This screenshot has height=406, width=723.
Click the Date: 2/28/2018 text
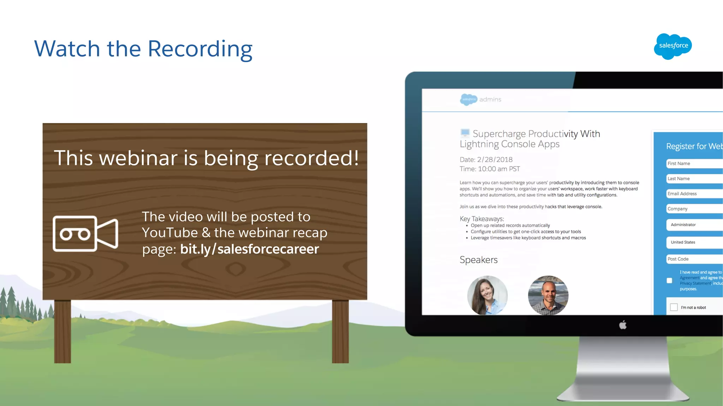(486, 160)
